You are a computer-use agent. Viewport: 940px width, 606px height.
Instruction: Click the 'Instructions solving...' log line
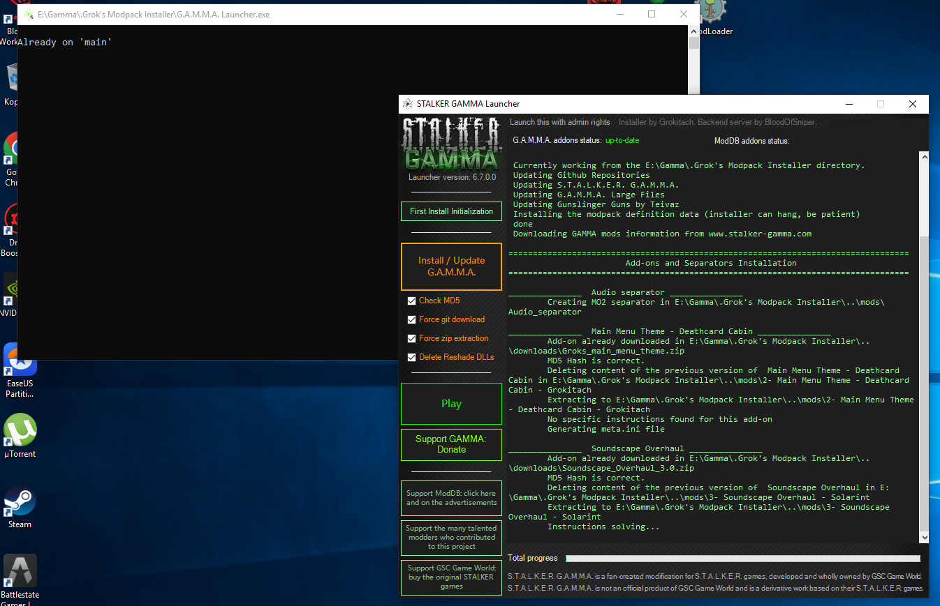[603, 527]
